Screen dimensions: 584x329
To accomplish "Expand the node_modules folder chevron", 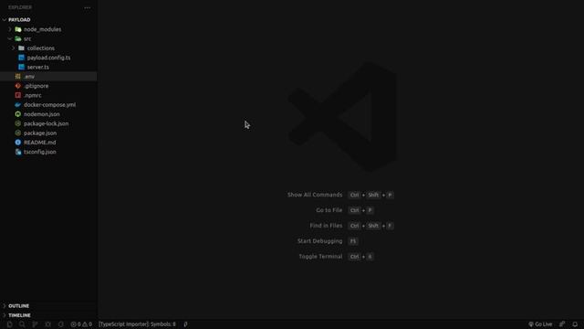I will tap(10, 29).
